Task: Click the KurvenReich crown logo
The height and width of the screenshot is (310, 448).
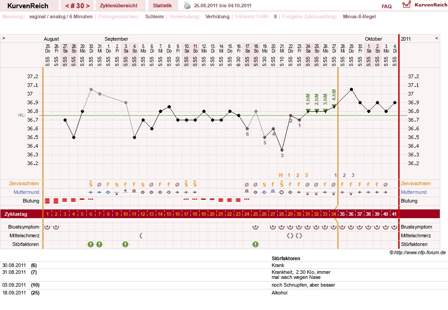Action: (406, 5)
